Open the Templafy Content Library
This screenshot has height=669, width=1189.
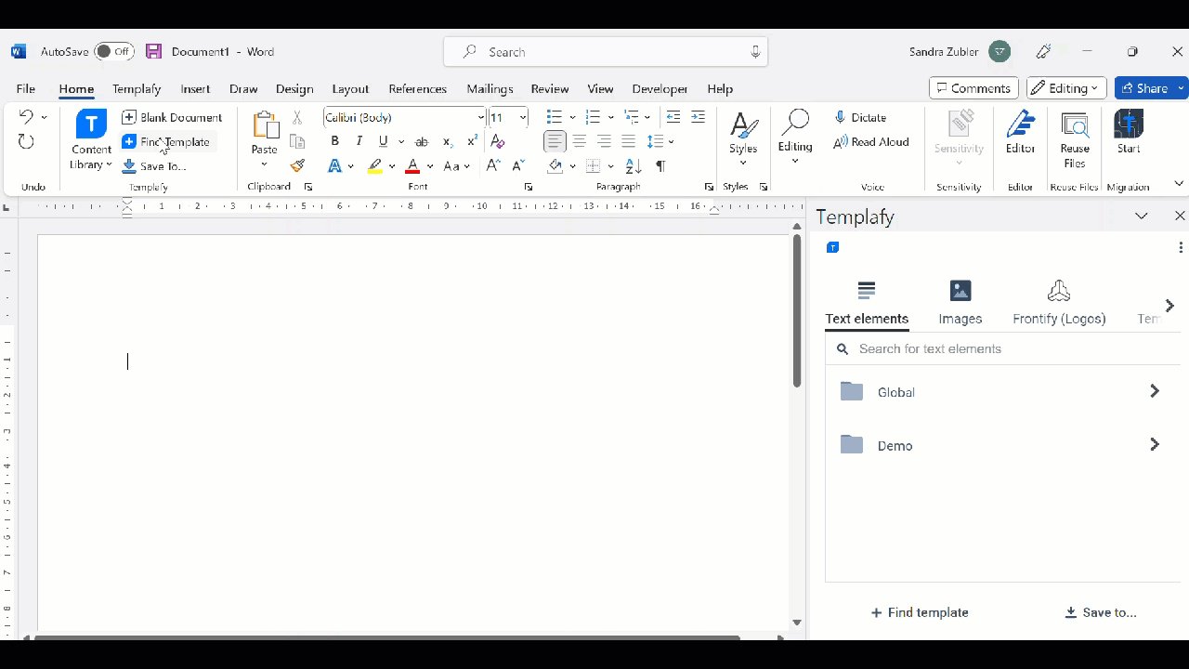tap(91, 139)
